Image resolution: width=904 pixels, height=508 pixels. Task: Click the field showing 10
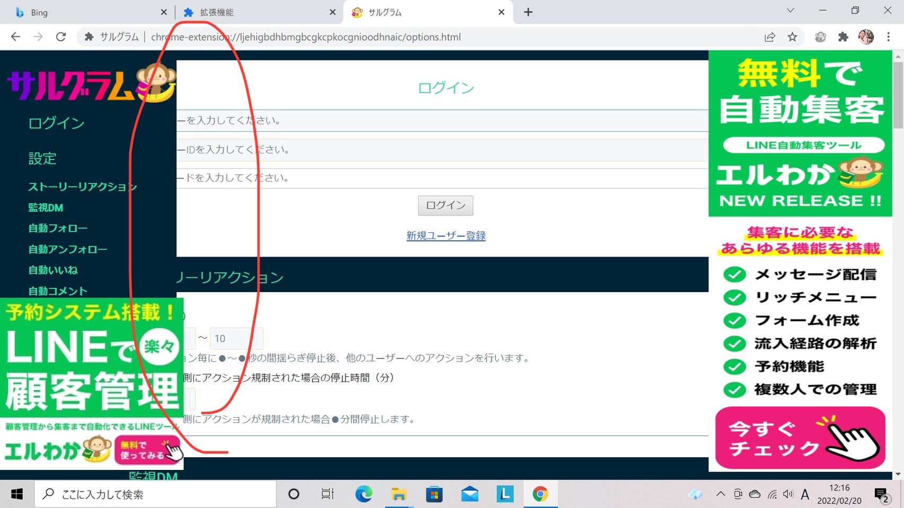tap(236, 338)
